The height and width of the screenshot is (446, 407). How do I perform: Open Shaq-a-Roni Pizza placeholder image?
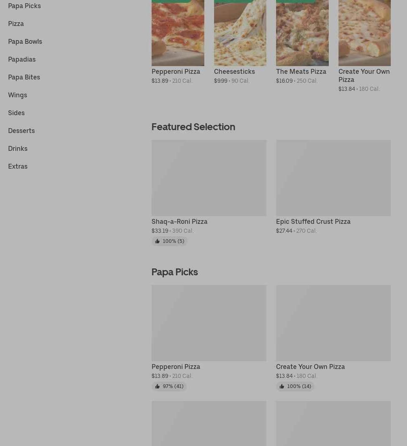[209, 178]
